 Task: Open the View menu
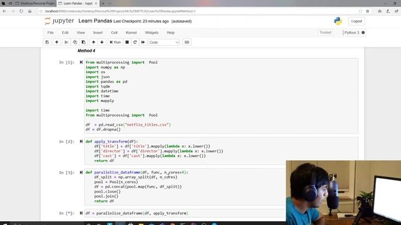(x=81, y=32)
